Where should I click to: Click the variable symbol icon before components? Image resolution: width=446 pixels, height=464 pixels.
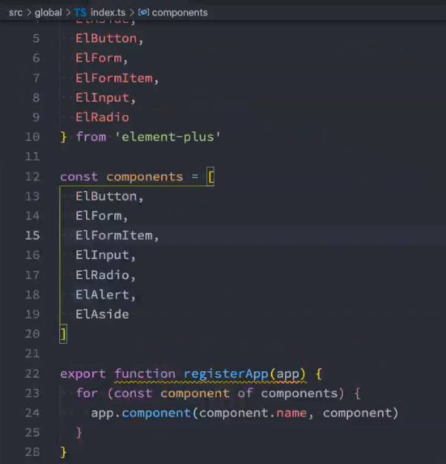click(144, 13)
